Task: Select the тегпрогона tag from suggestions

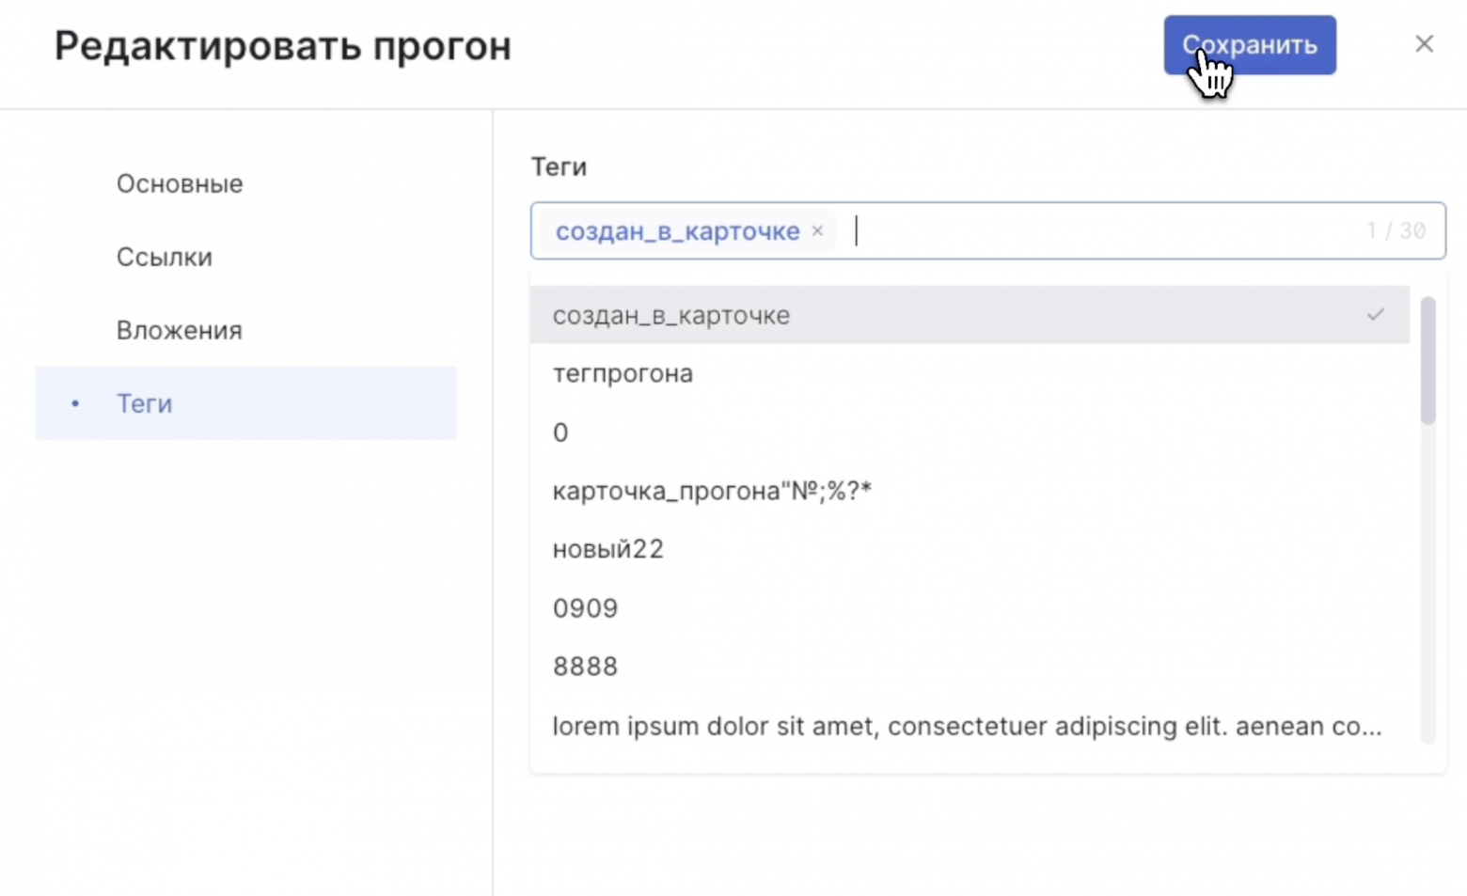Action: [x=623, y=373]
